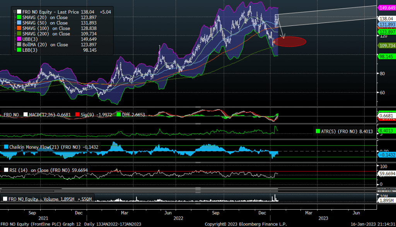Screen dimensions: 396x227
Task: Click the red Sig(9) legend swatch
Action: (77, 115)
